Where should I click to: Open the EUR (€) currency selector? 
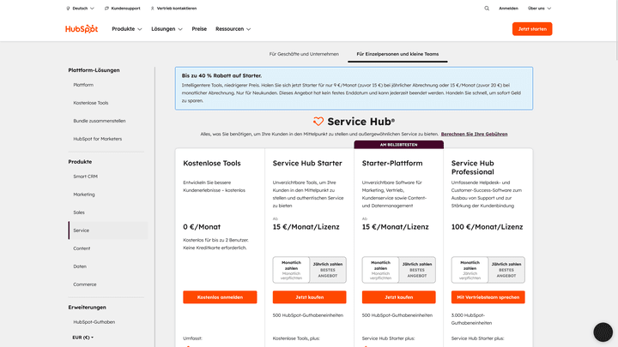pyautogui.click(x=82, y=338)
